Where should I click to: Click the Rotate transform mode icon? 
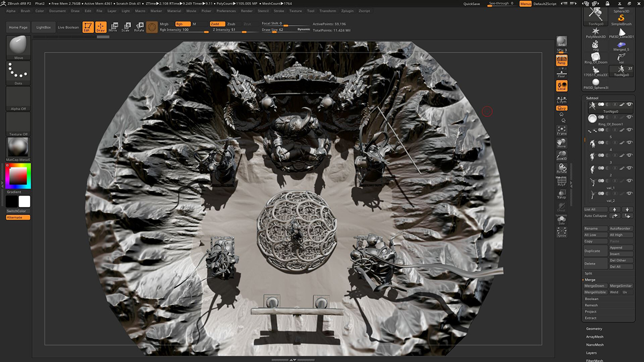139,27
